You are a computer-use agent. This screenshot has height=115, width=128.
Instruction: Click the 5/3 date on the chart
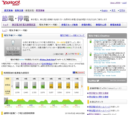65,105
